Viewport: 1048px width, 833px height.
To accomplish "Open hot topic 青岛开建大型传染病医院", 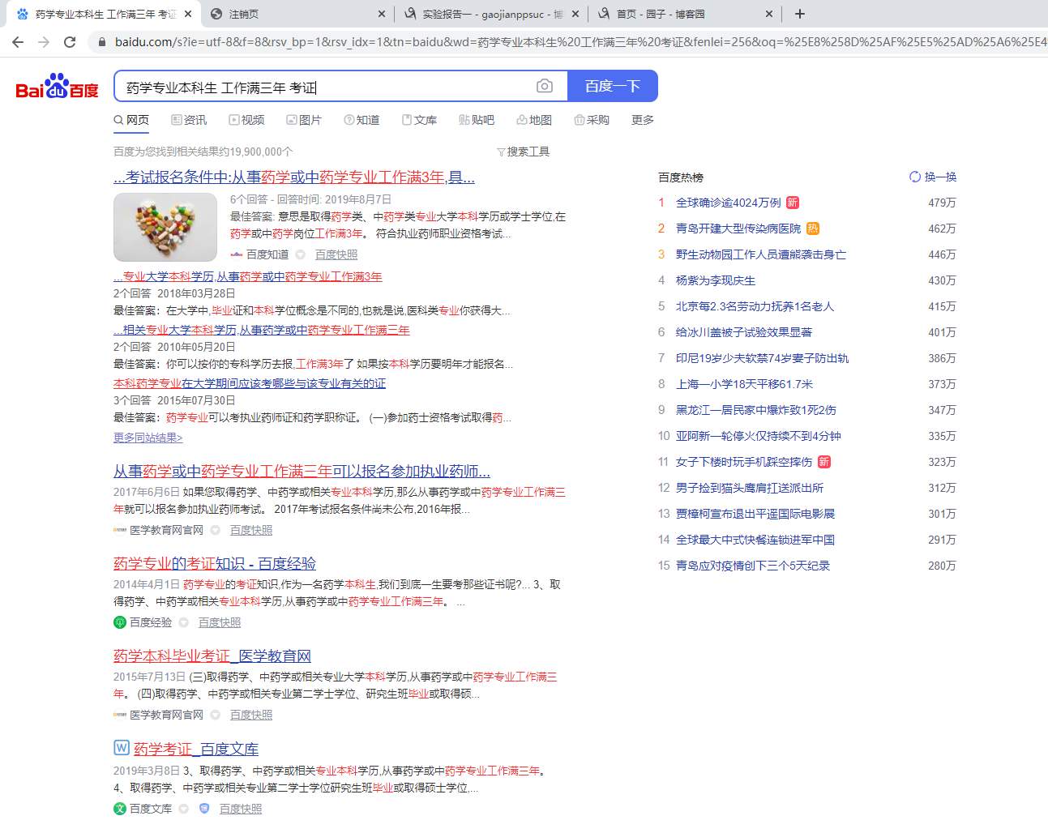I will coord(738,229).
